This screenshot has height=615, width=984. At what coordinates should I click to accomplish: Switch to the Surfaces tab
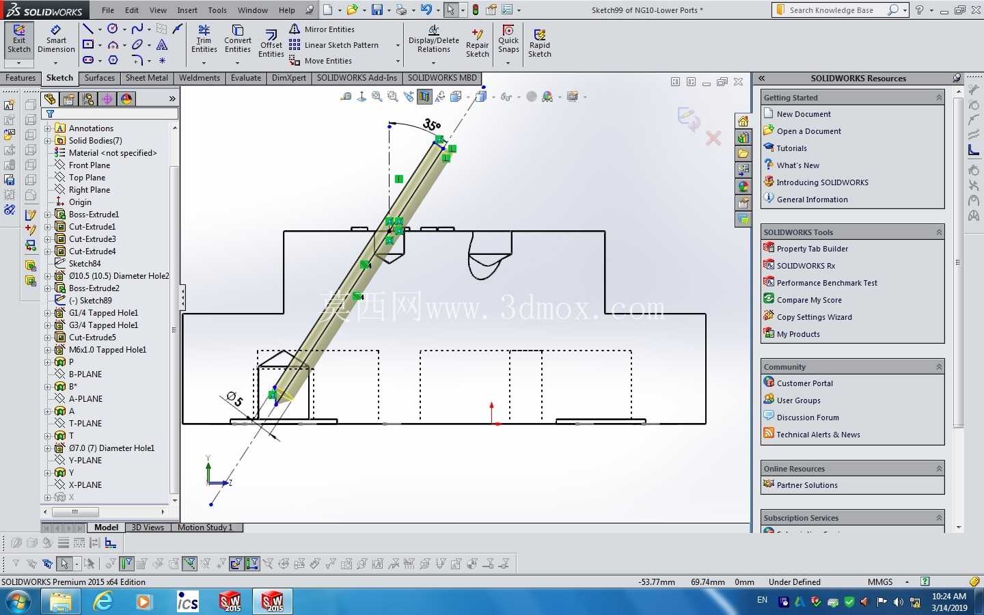coord(100,78)
